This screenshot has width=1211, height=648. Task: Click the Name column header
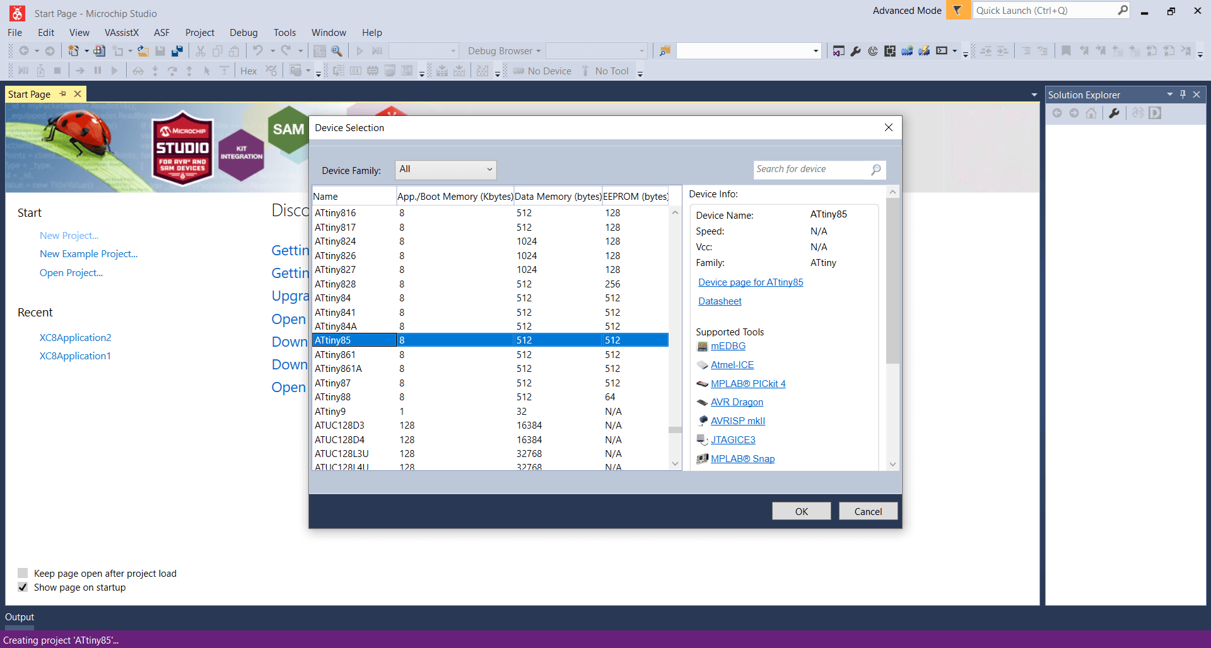click(x=354, y=197)
